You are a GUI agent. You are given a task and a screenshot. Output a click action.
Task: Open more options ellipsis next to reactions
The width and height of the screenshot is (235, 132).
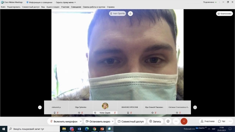pos(176,121)
